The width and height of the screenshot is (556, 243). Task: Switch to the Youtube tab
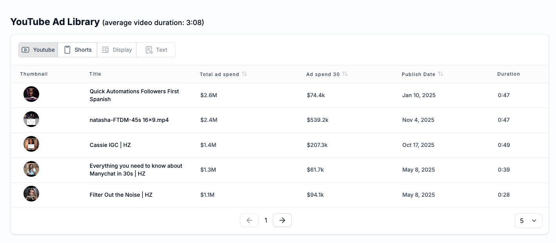(x=38, y=50)
